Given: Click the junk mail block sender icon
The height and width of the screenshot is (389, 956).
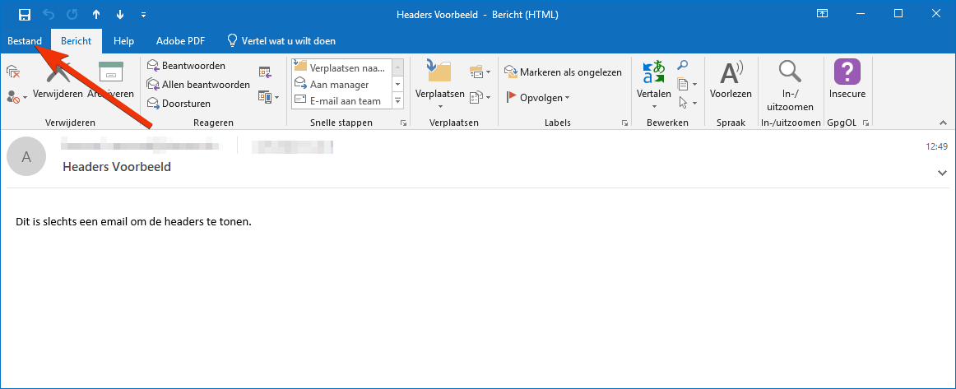Looking at the screenshot, I should [14, 96].
